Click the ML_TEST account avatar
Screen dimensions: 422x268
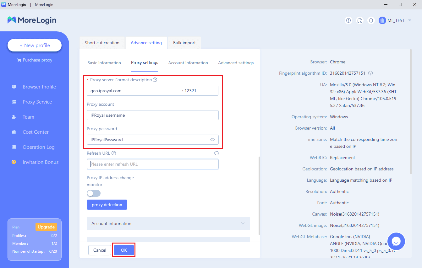click(x=382, y=20)
